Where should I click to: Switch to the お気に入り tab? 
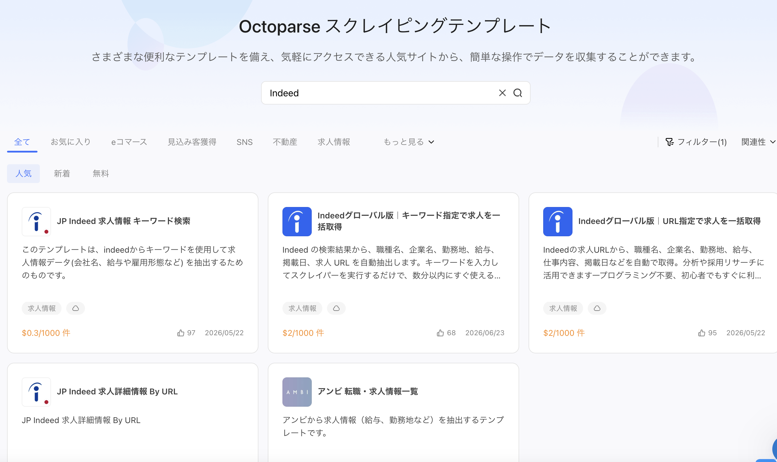(71, 142)
